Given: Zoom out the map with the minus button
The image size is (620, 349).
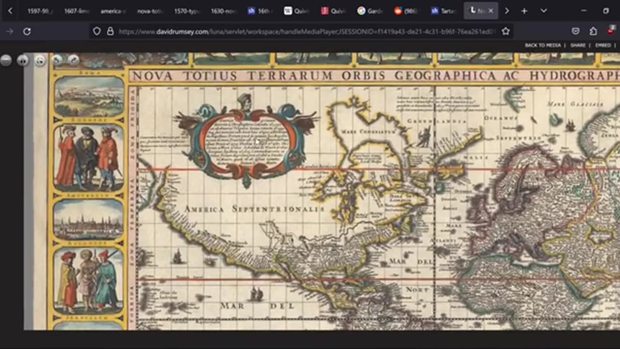Looking at the screenshot, I should [6, 60].
